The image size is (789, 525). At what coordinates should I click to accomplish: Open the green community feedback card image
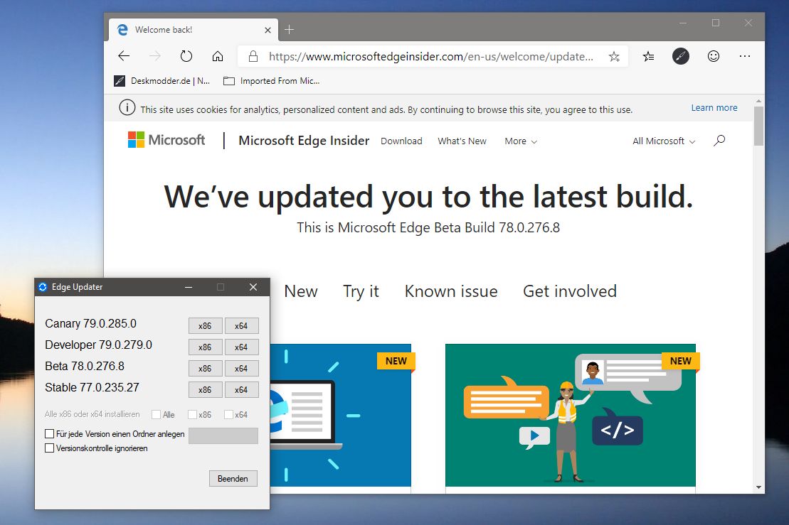point(571,415)
